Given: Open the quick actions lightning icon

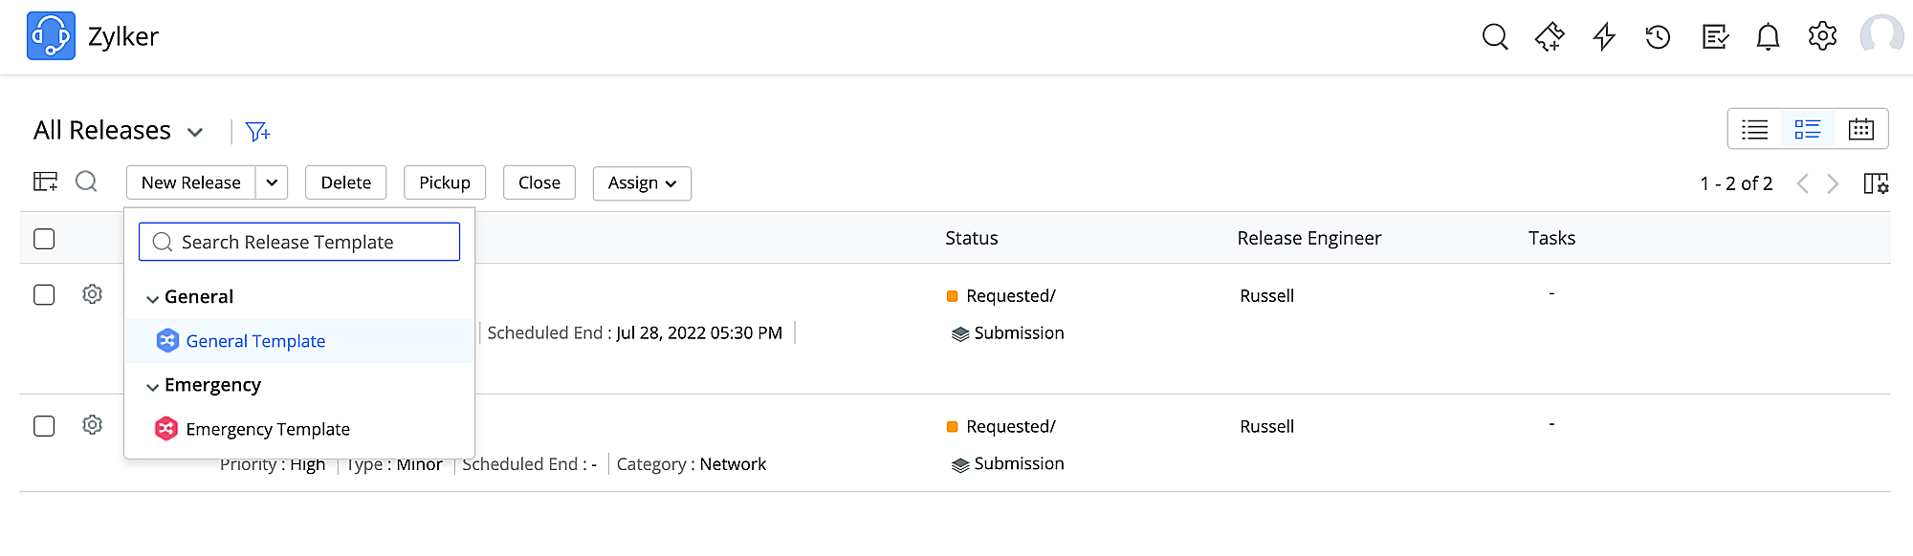Looking at the screenshot, I should coord(1604,37).
